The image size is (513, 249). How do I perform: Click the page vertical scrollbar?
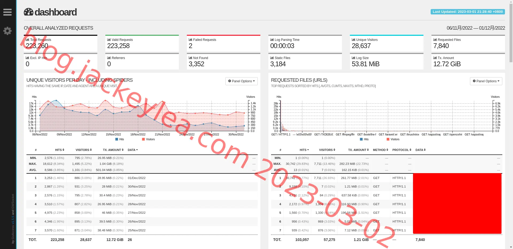(x=511, y=124)
